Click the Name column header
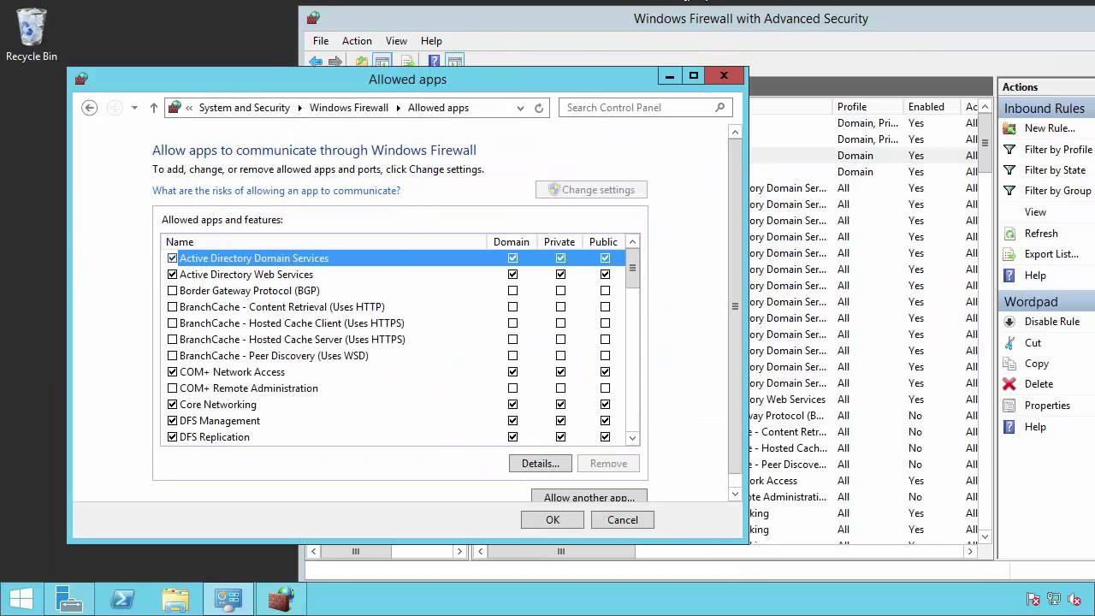This screenshot has height=616, width=1095. [x=324, y=242]
